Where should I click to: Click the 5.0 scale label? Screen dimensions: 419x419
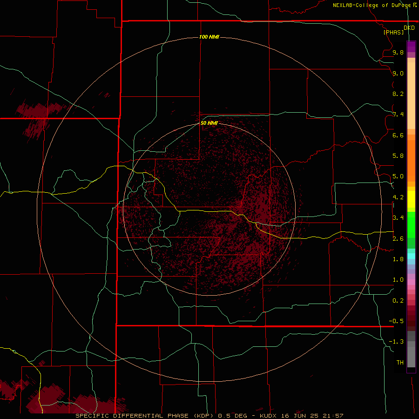[398, 176]
